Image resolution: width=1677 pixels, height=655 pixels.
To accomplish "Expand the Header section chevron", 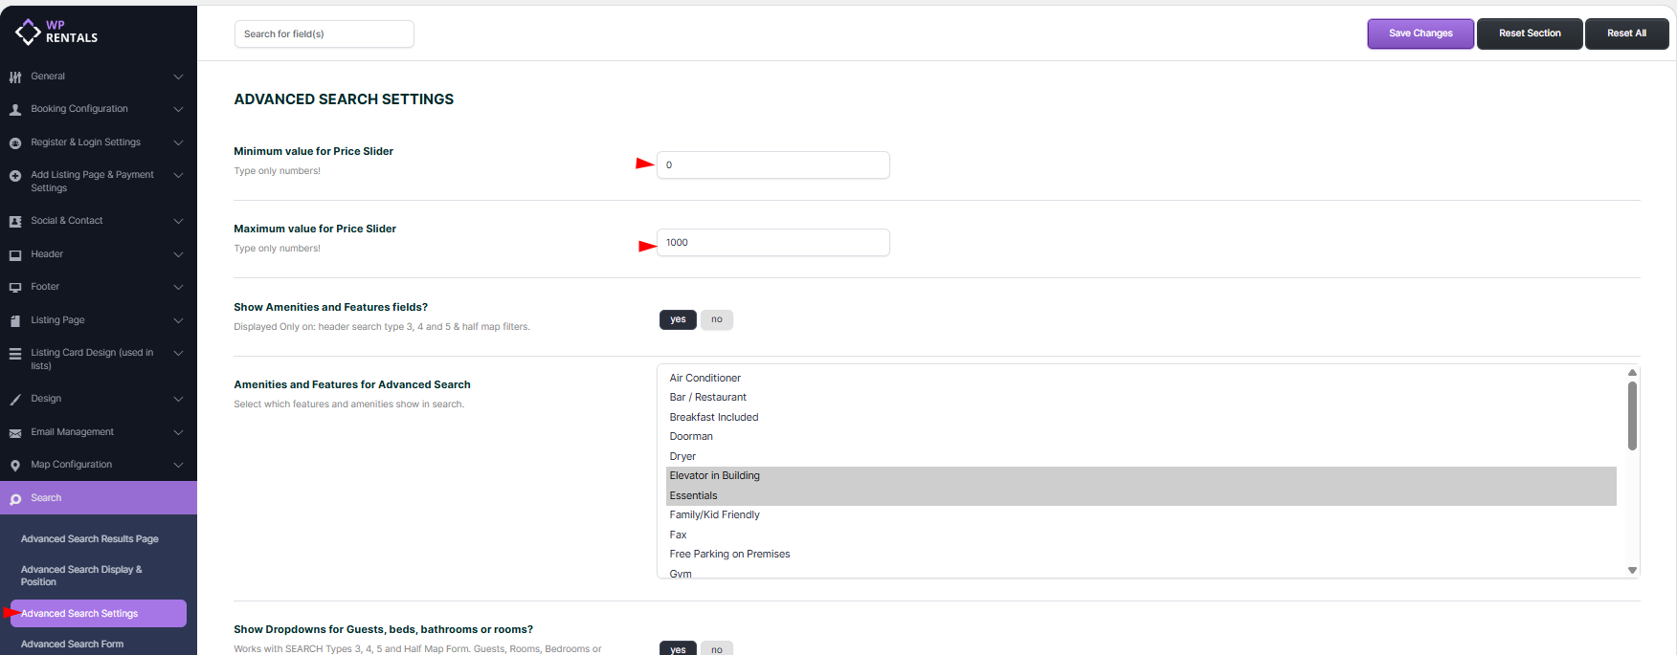I will click(178, 254).
